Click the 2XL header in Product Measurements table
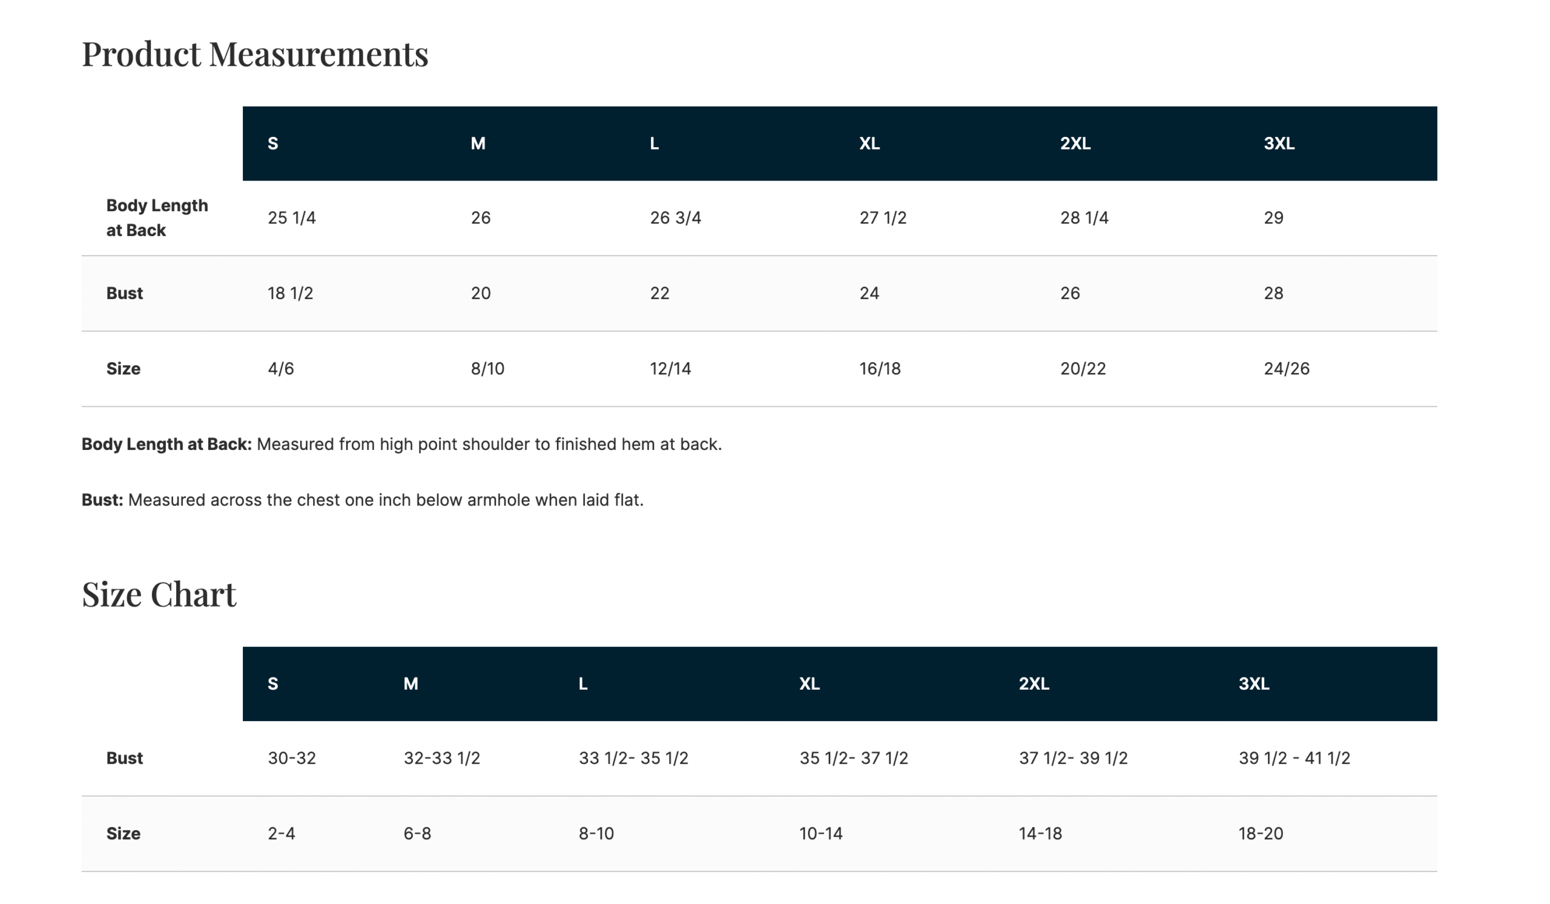Screen dimensions: 1550x904 click(1075, 144)
